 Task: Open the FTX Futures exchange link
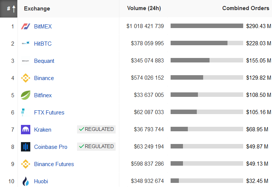click(49, 113)
